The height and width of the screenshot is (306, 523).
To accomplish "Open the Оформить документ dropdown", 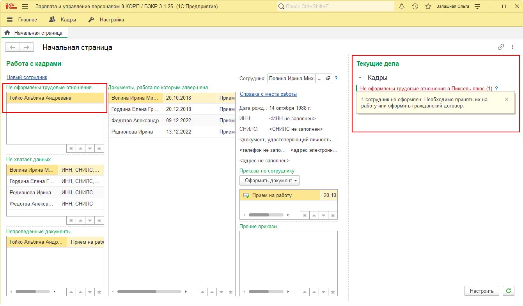I will click(x=269, y=180).
